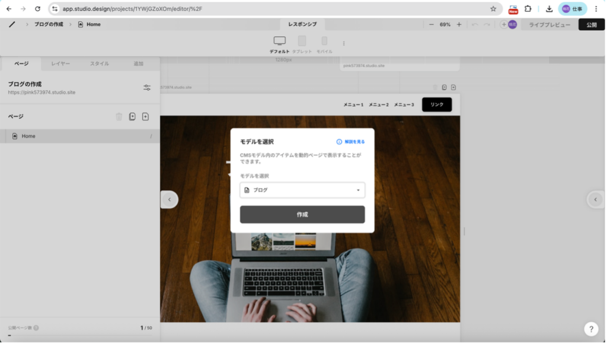The height and width of the screenshot is (344, 607).
Task: Click the add new page icon
Action: tap(145, 117)
